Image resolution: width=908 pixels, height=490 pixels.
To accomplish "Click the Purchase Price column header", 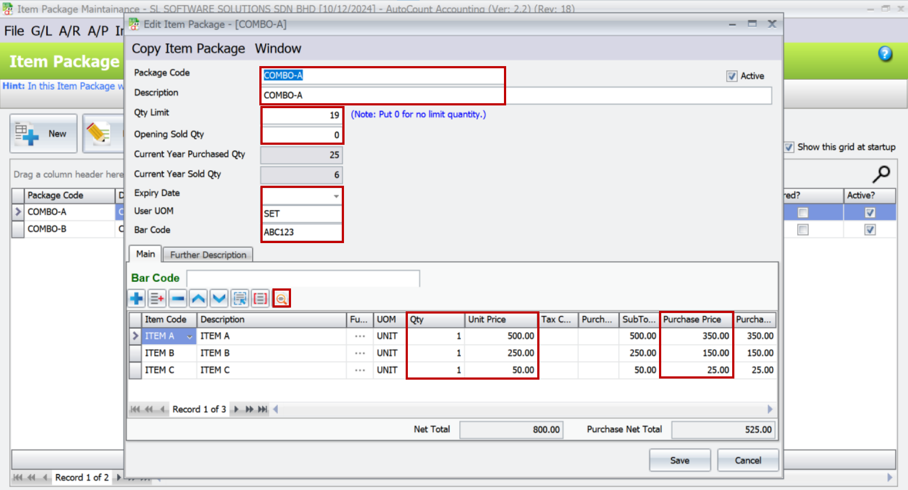I will click(696, 320).
